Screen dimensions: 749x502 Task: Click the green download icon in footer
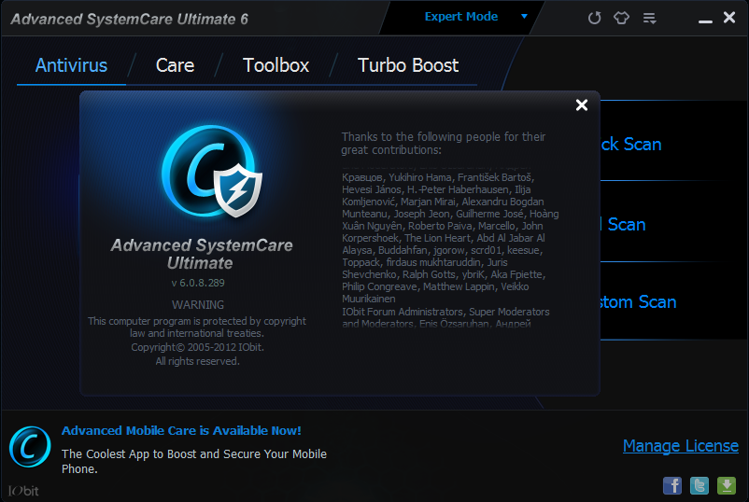(727, 486)
